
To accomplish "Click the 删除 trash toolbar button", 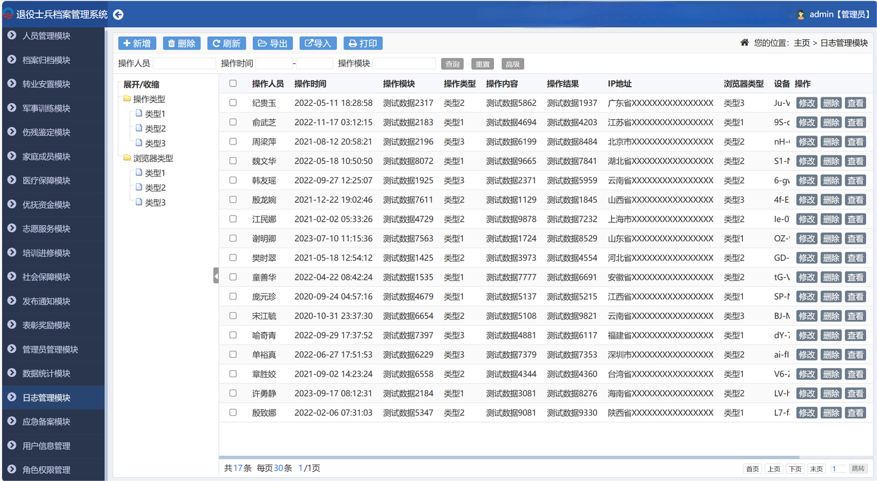I will (x=181, y=43).
